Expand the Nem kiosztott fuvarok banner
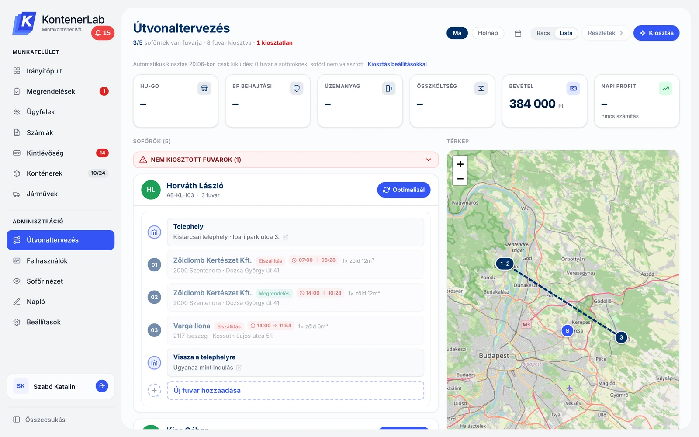The image size is (699, 437). [286, 160]
